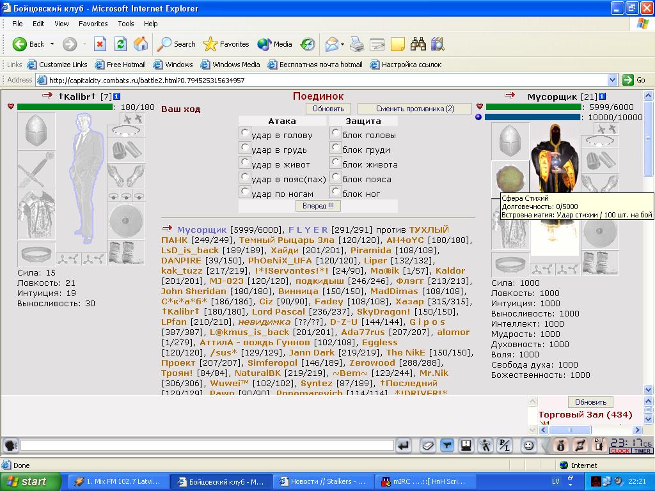Screen dimensions: 655x491
Task: Open the Search pane in toolbar
Action: point(176,44)
